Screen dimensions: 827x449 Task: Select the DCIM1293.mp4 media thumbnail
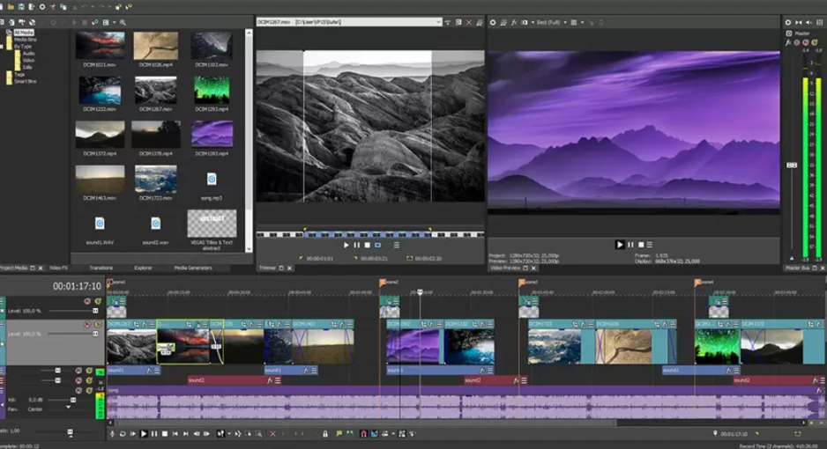[x=212, y=92]
